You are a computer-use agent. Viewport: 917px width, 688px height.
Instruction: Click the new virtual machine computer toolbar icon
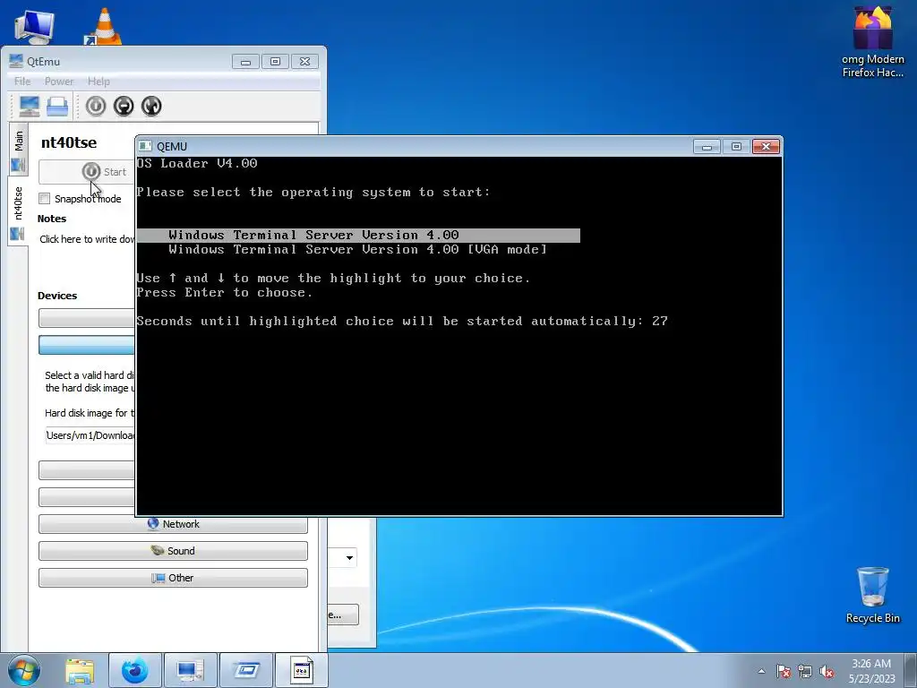point(30,106)
